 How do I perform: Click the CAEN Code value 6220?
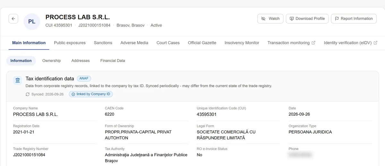click(109, 114)
